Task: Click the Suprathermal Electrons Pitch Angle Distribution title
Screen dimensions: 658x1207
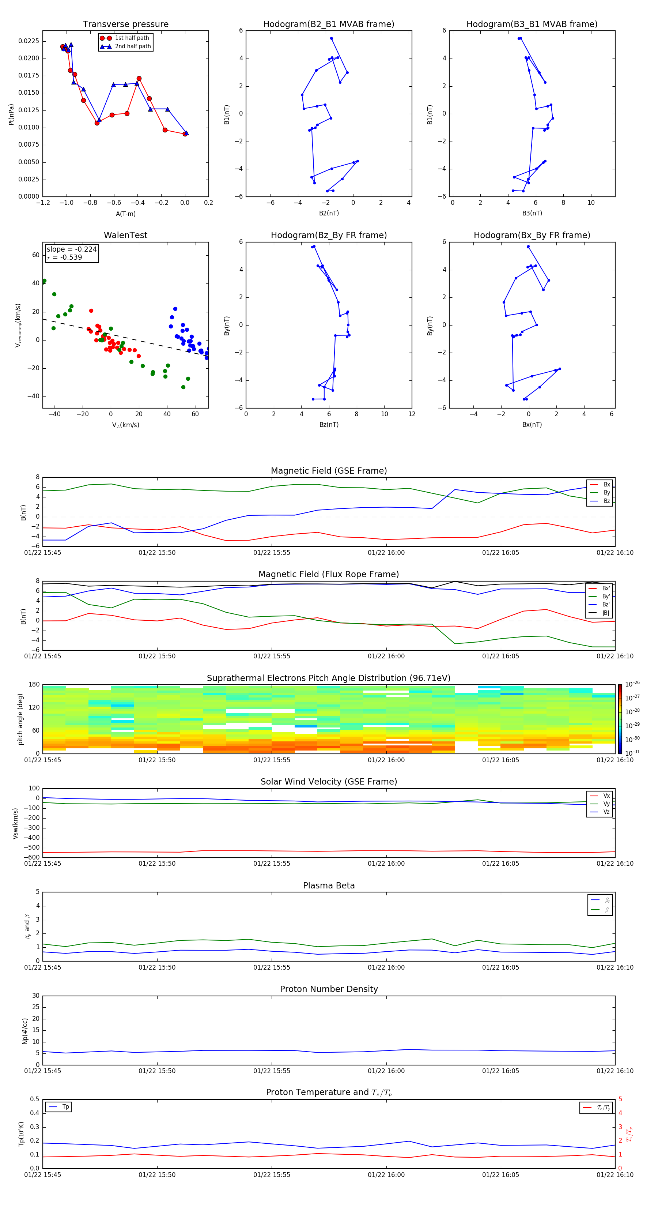Action: tap(329, 678)
